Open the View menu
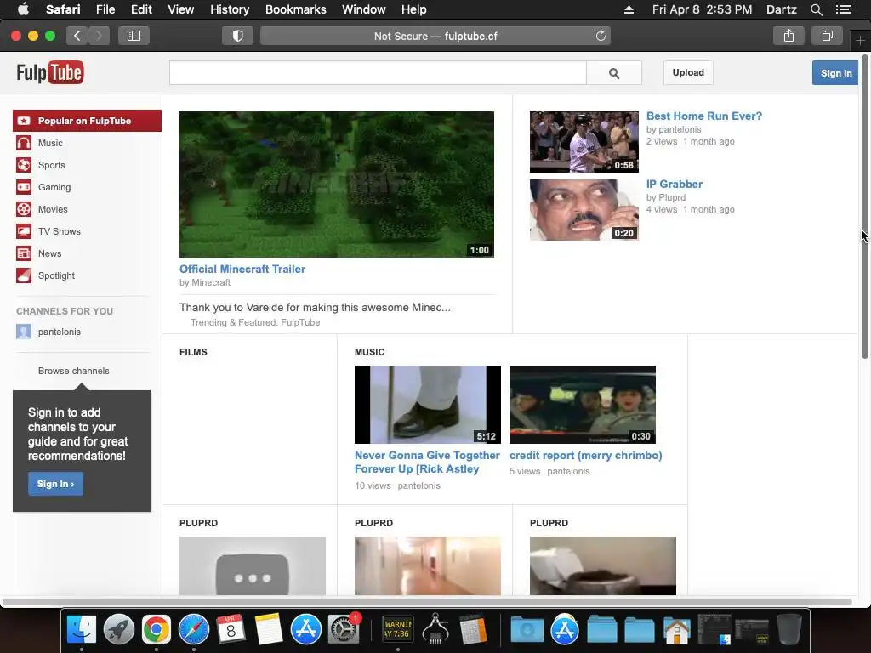The height and width of the screenshot is (653, 871). pos(180,9)
